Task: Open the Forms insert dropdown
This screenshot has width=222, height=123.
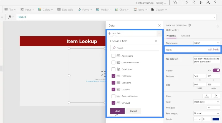Action: pyautogui.click(x=85, y=10)
